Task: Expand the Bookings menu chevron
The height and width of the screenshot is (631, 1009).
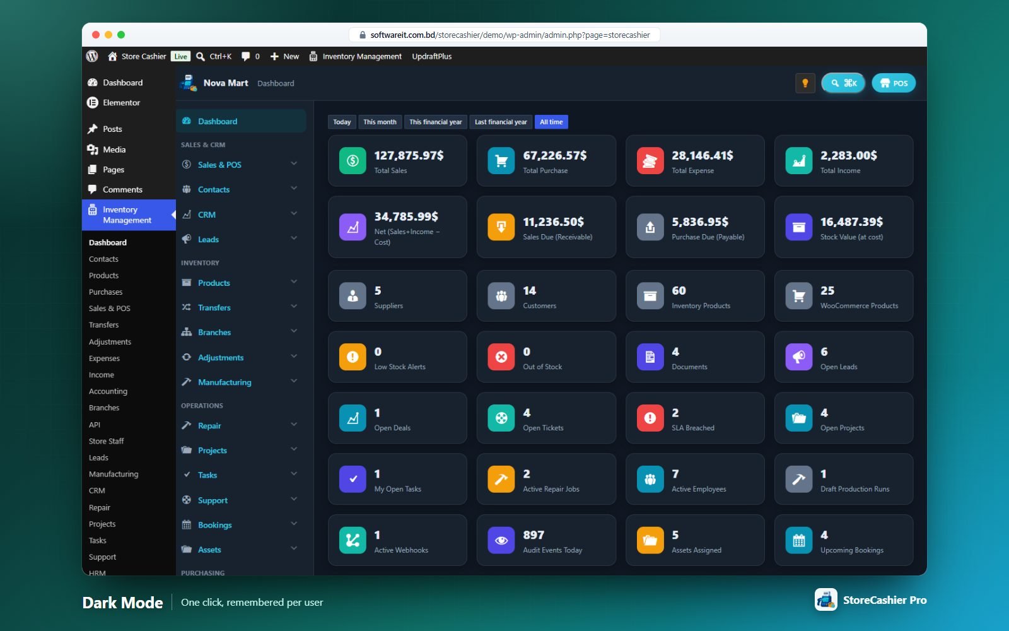Action: point(294,524)
